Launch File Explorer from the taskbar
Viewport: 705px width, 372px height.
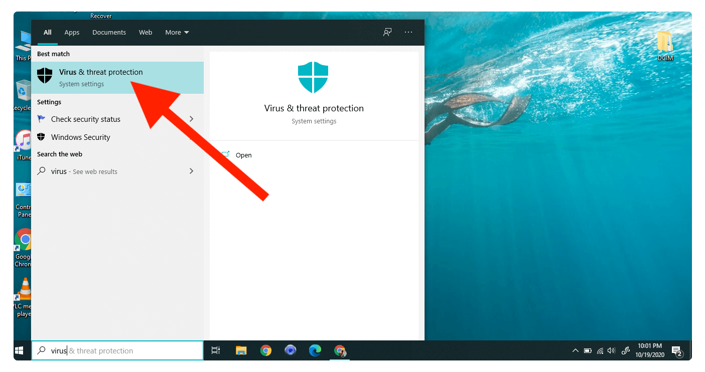click(241, 350)
